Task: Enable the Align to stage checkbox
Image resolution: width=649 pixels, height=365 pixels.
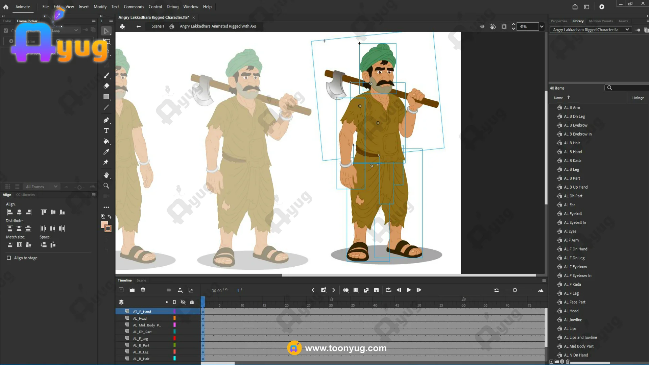Action: (9, 258)
